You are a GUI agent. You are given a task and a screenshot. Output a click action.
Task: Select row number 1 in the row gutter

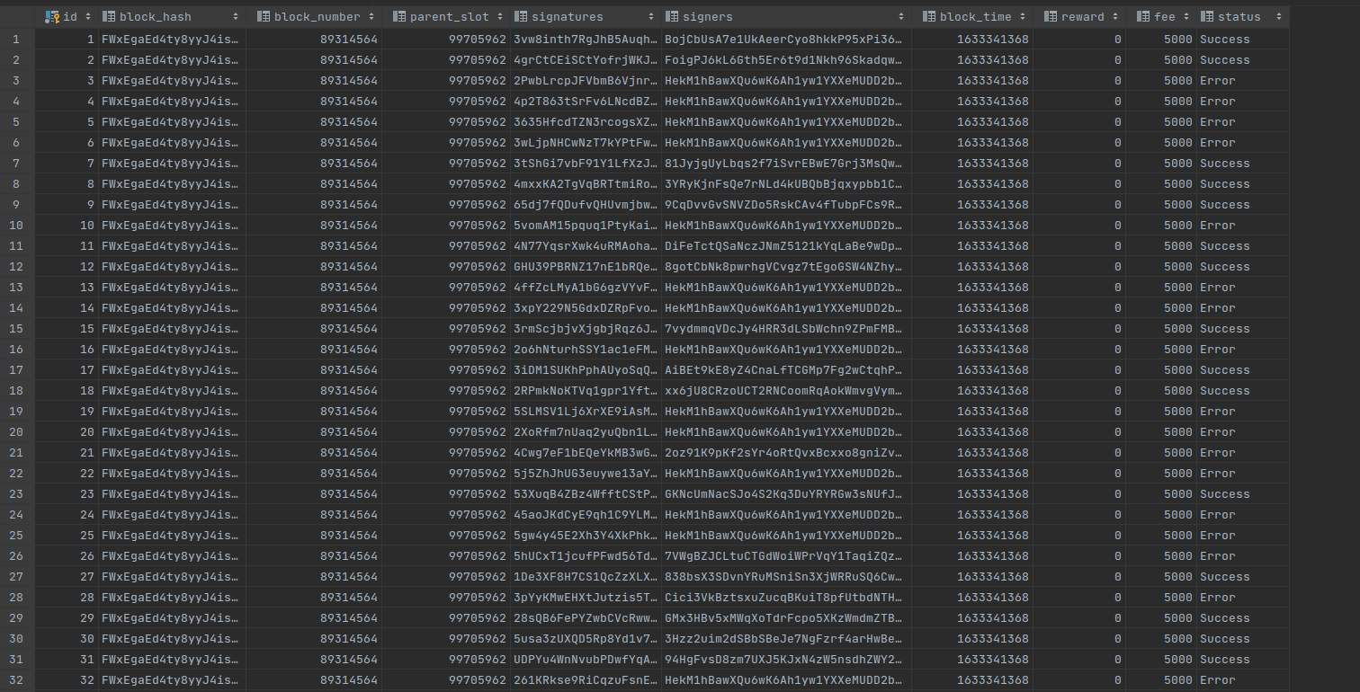(15, 39)
